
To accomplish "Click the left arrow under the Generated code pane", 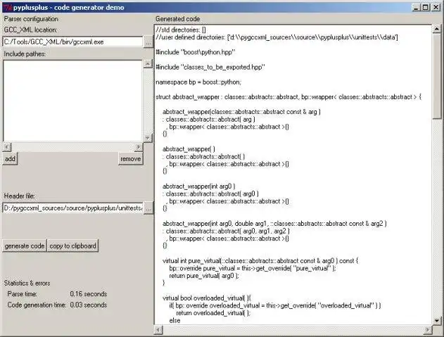I will [x=158, y=330].
